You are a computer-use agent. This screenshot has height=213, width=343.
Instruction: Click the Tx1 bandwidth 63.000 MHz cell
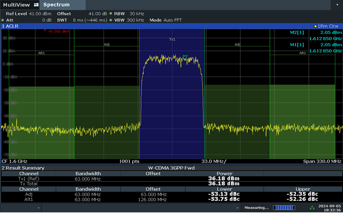(x=88, y=179)
